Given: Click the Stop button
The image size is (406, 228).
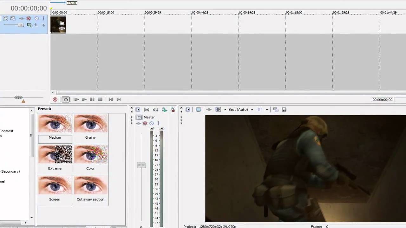Looking at the screenshot, I should pyautogui.click(x=100, y=99).
